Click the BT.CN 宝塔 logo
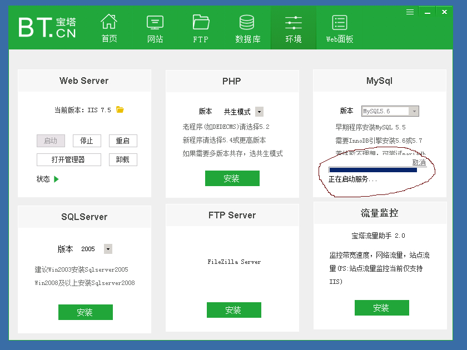This screenshot has width=467, height=350. 47,27
